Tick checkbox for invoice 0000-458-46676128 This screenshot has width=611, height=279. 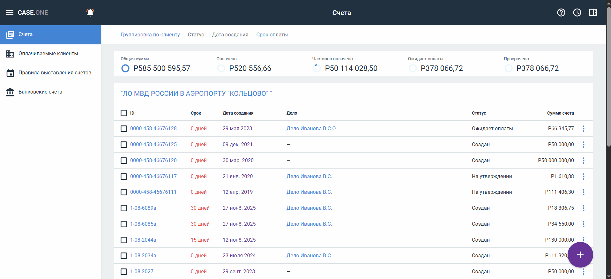[124, 129]
